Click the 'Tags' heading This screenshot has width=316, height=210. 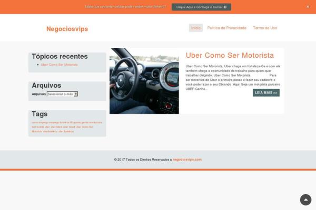(x=39, y=114)
